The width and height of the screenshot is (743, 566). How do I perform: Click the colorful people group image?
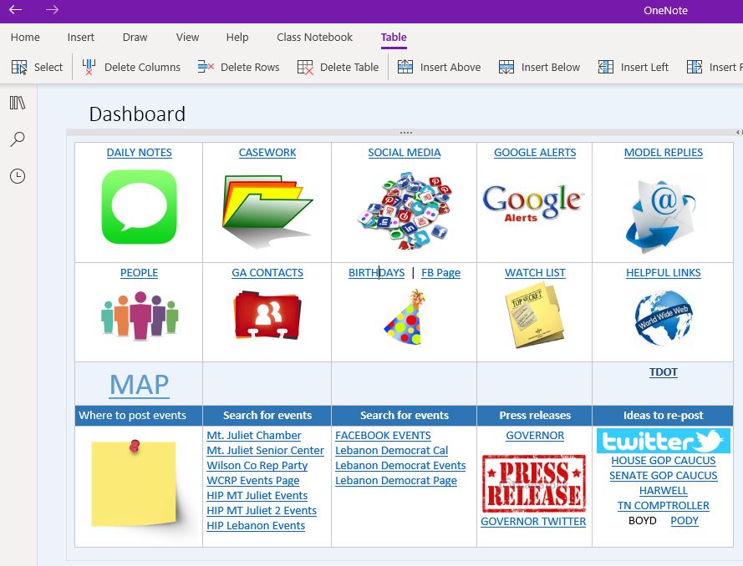click(140, 316)
